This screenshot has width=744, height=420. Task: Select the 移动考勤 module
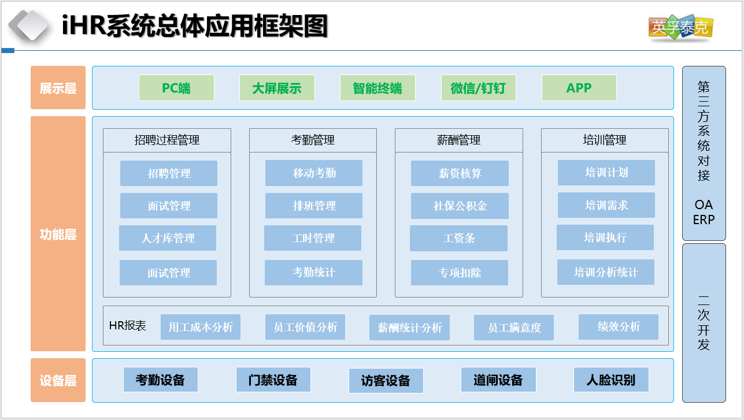click(314, 173)
